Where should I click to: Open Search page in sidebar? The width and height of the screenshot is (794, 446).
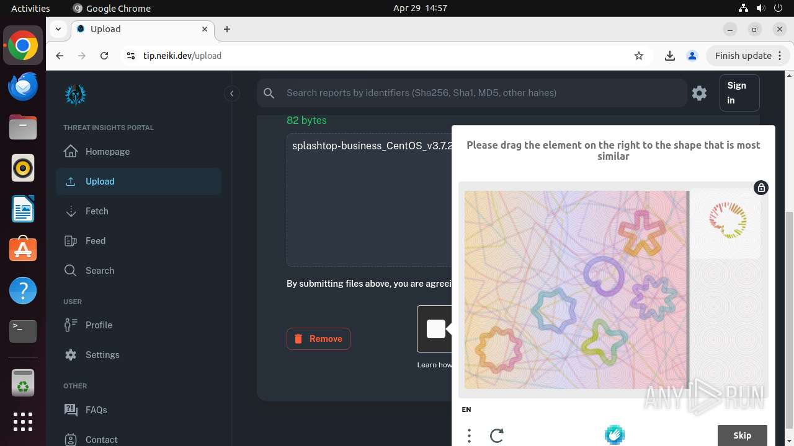point(138,271)
